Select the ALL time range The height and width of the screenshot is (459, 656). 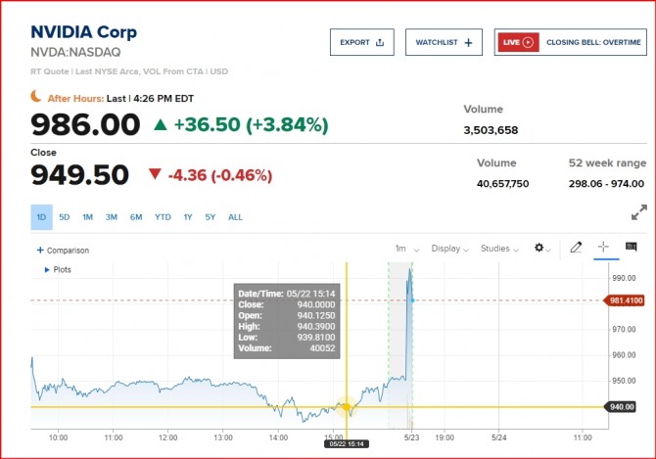(x=235, y=217)
